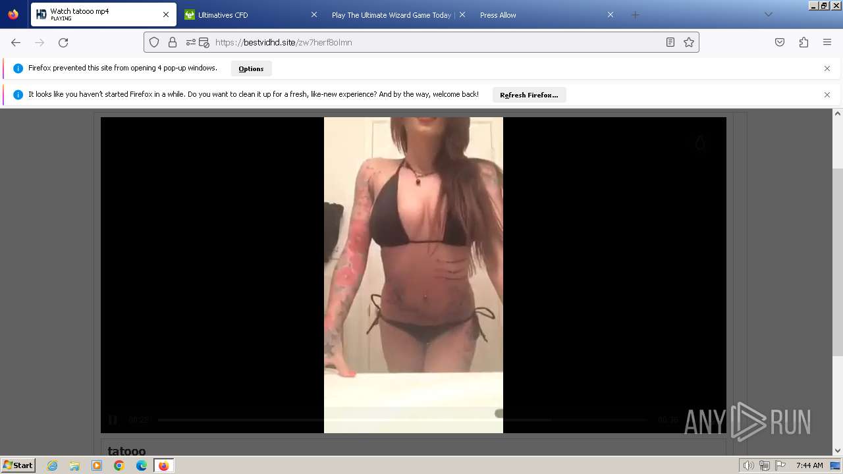Open Windows Start menu

[x=18, y=465]
